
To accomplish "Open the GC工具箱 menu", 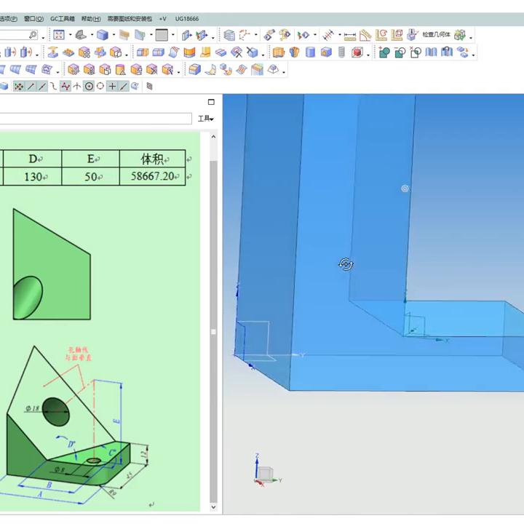I will point(62,19).
